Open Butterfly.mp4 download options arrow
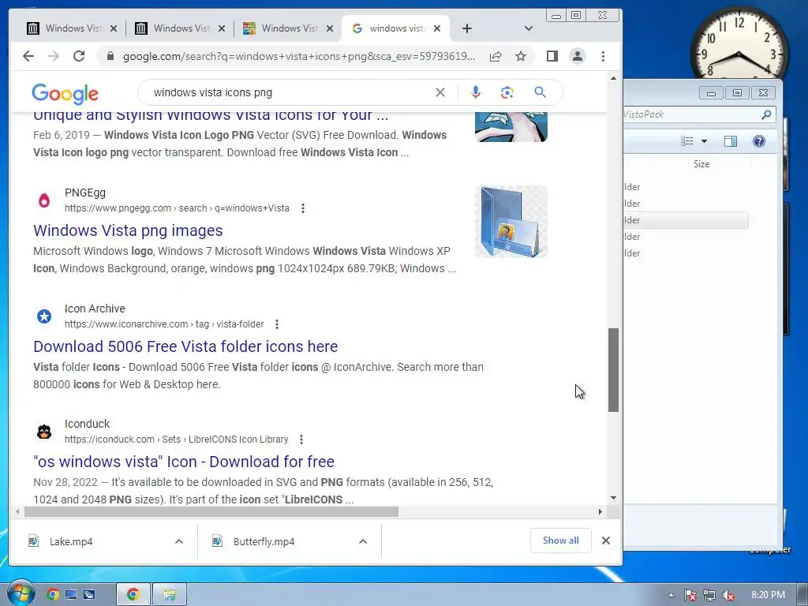808x606 pixels. tap(363, 541)
